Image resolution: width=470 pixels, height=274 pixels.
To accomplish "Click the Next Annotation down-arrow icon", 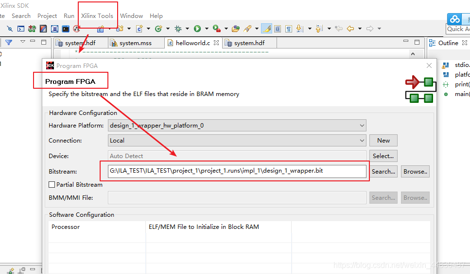I will 299,29.
